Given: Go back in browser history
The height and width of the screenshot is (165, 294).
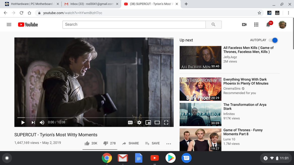Looking at the screenshot, I should pos(6,13).
